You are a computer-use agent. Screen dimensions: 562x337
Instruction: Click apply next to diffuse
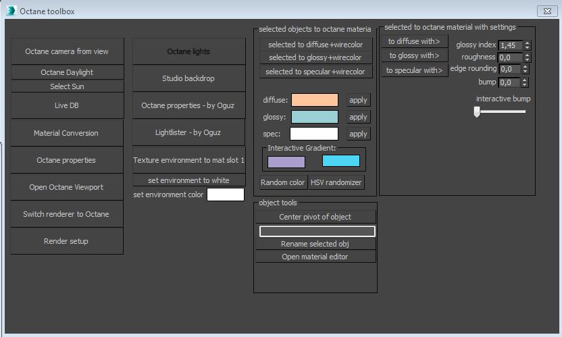pos(359,100)
